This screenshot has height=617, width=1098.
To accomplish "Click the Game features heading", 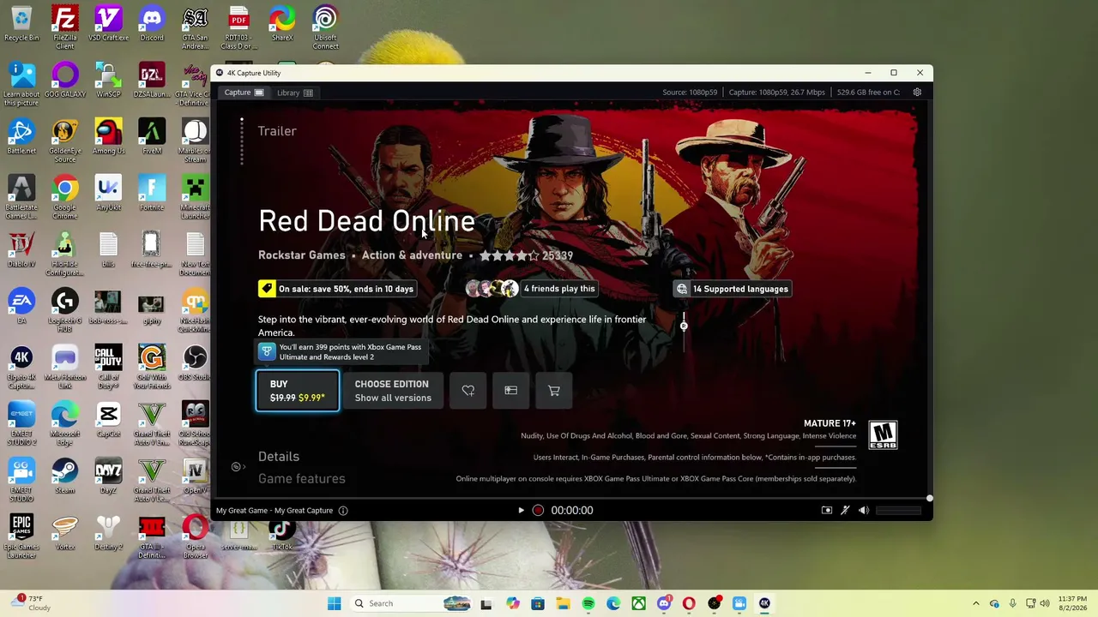I will pyautogui.click(x=302, y=479).
